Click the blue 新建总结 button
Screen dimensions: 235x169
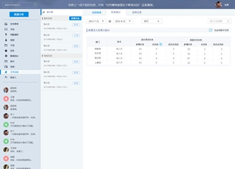click(75, 18)
